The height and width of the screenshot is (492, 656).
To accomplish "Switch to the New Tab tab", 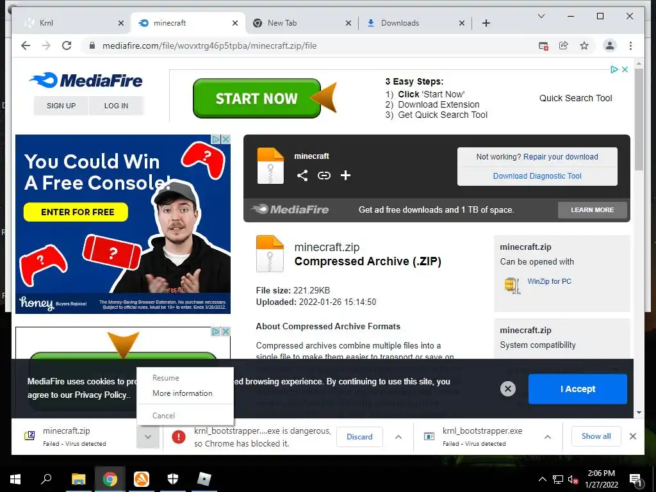I will 301,23.
